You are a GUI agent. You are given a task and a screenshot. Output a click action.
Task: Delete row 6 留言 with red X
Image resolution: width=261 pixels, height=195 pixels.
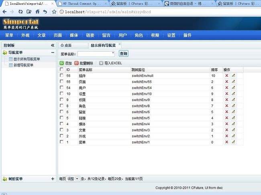pyautogui.click(x=226, y=112)
